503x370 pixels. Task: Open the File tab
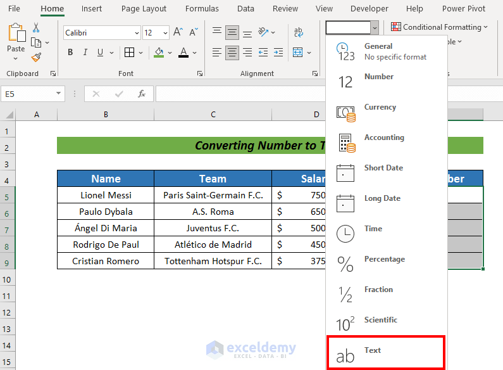click(14, 9)
